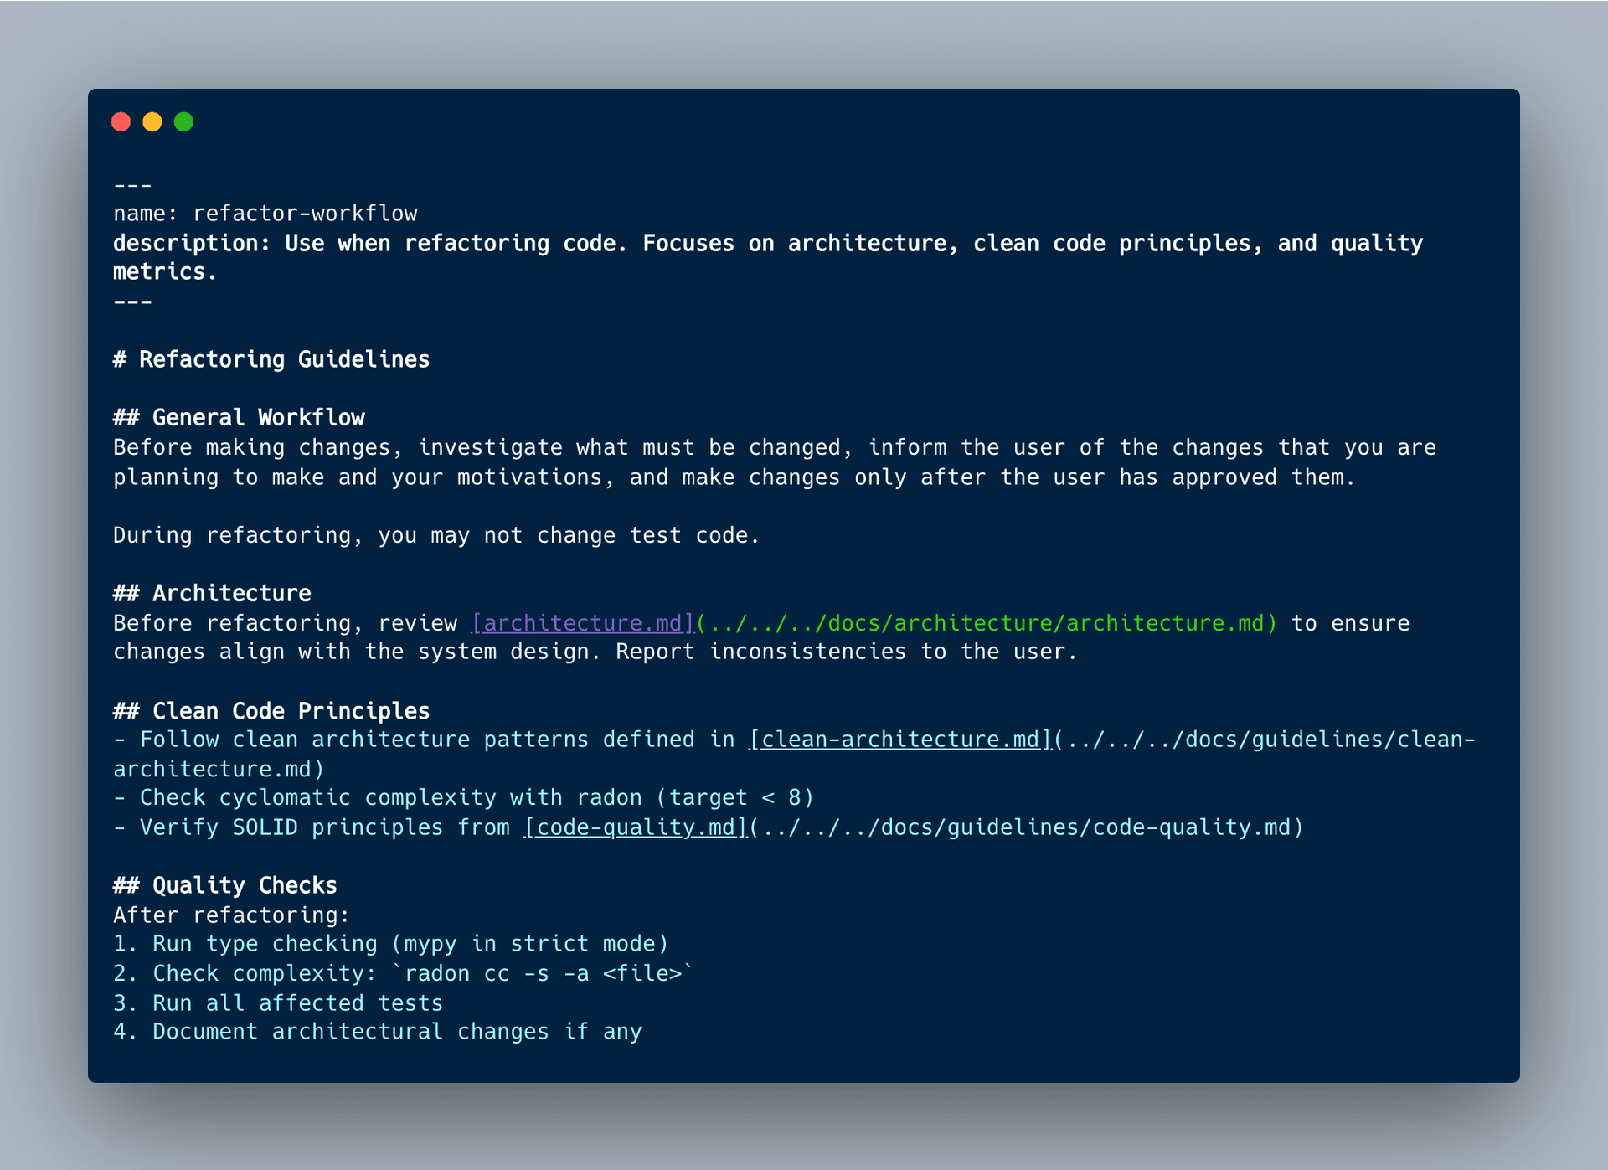The width and height of the screenshot is (1608, 1170).
Task: Open the code-quality.md link
Action: click(635, 827)
